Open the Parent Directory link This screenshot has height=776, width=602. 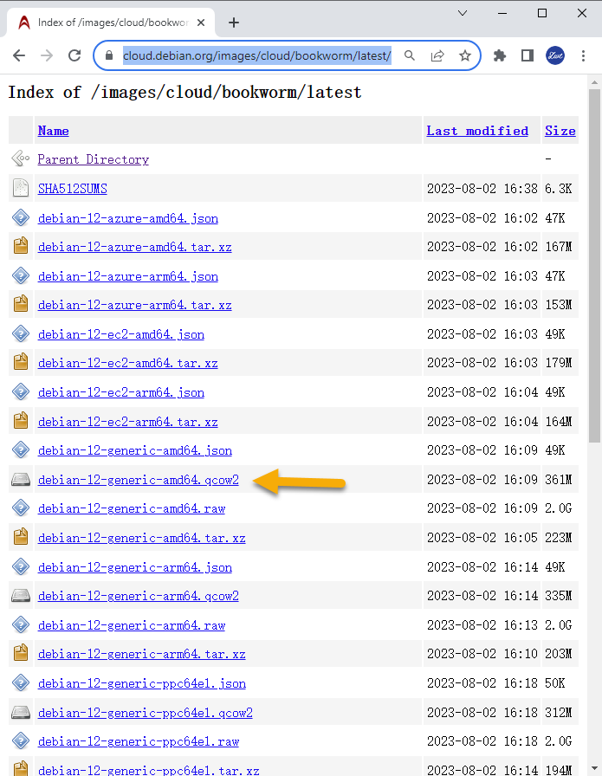click(93, 159)
